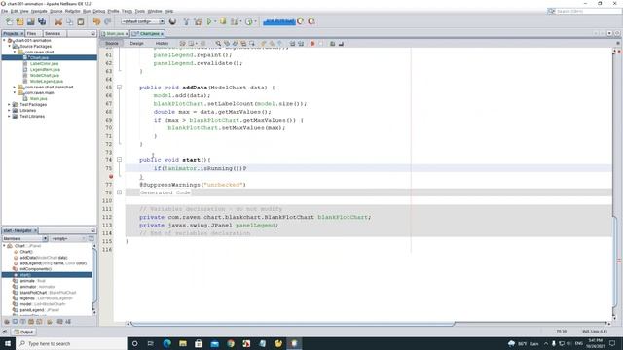Click the Profile Project icon
623x350 pixels.
pos(249,21)
